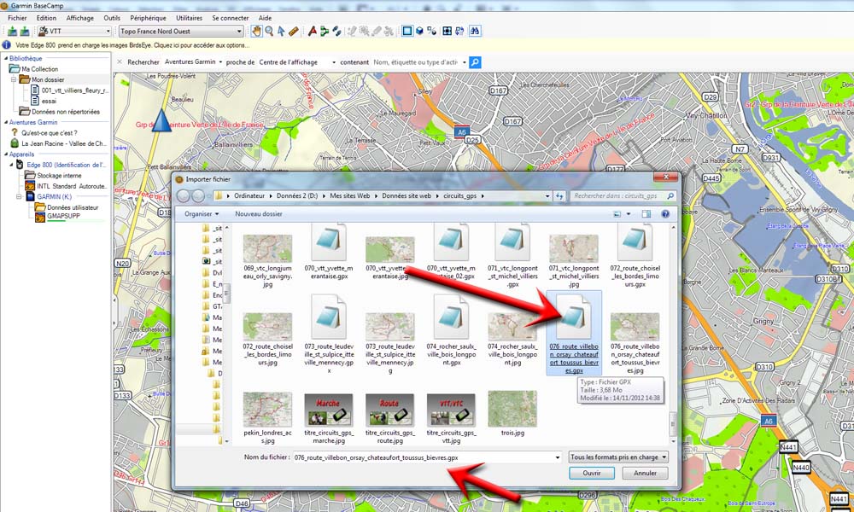
Task: Open the Centre de l'affichage dropdown
Action: [x=334, y=62]
